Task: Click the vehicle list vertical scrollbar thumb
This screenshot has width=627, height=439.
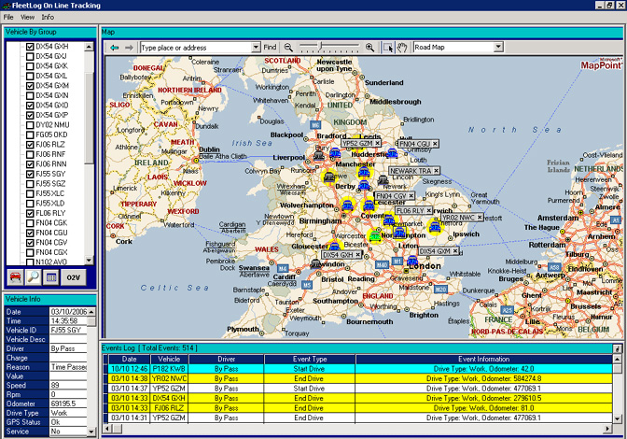Action: 89,118
